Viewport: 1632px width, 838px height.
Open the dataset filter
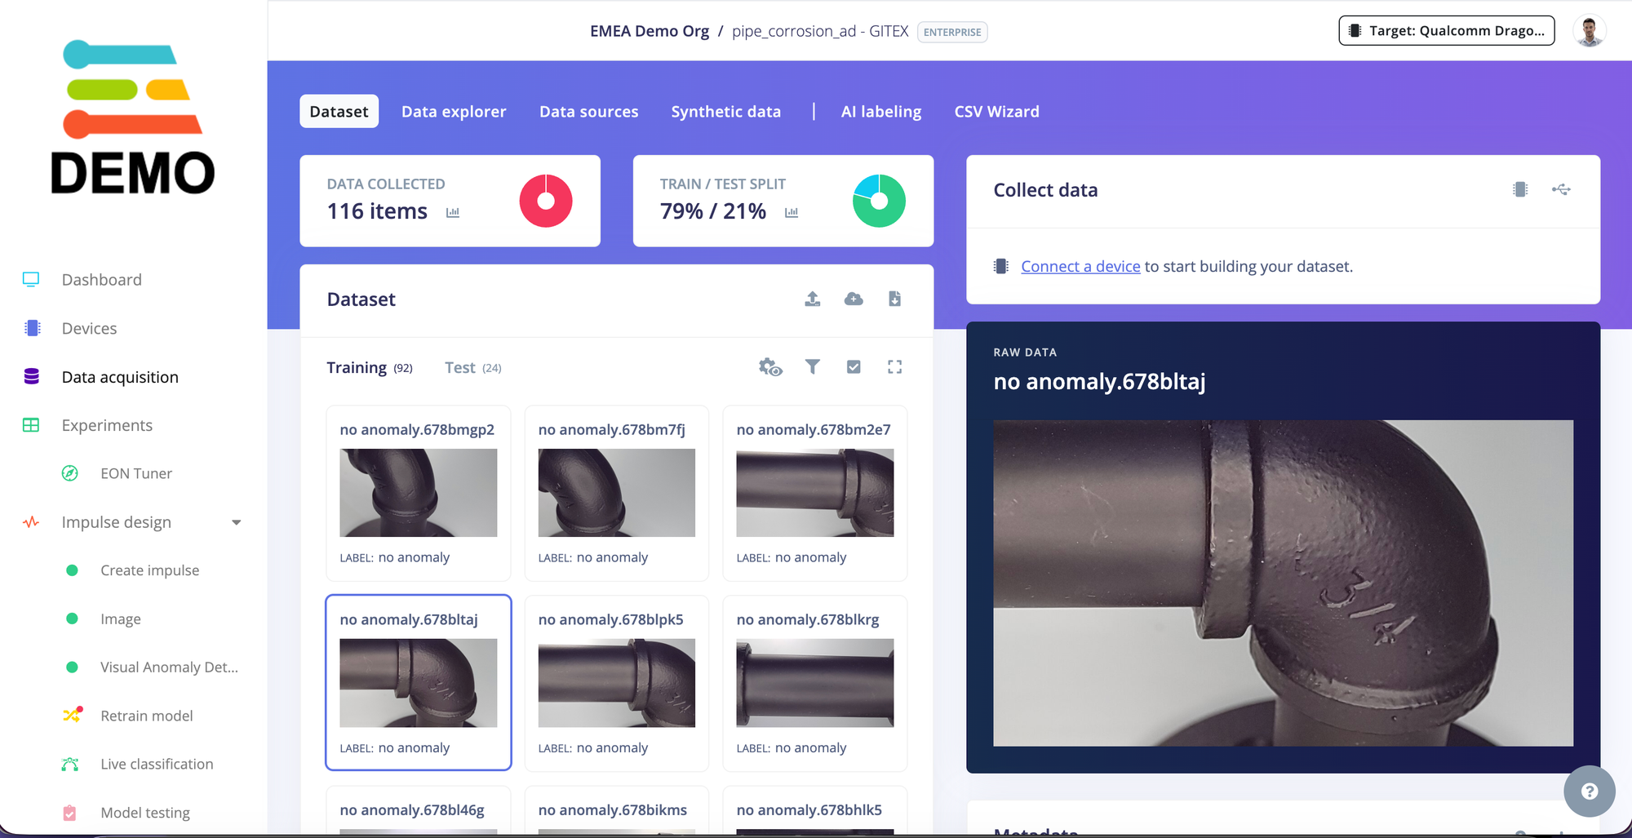tap(812, 367)
